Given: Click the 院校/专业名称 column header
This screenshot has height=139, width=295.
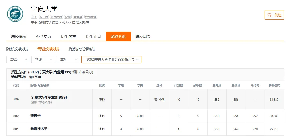Looking at the screenshot, I should pyautogui.click(x=40, y=85).
